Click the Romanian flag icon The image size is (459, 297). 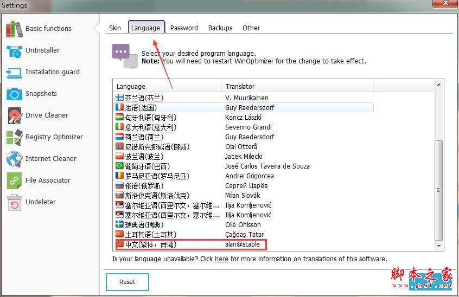click(119, 176)
